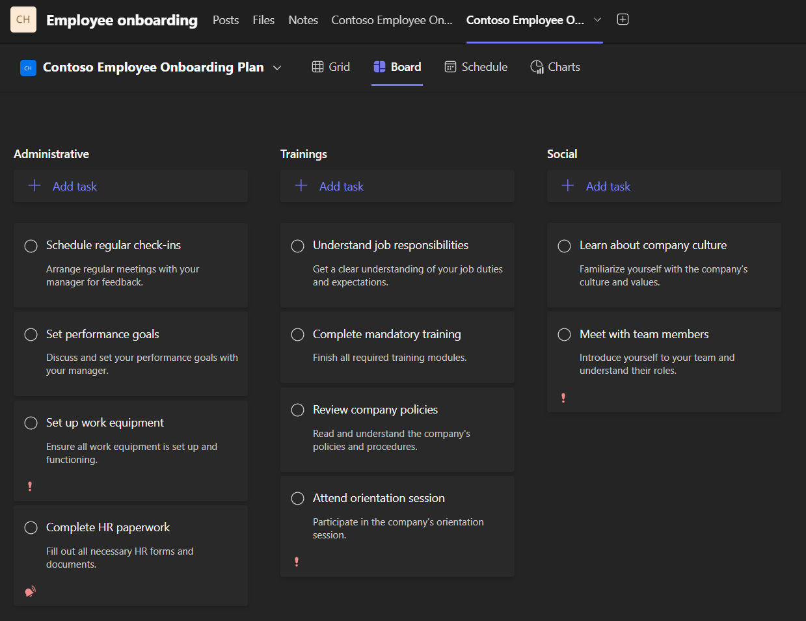Image resolution: width=806 pixels, height=621 pixels.
Task: Open the Schedule view
Action: tap(476, 67)
